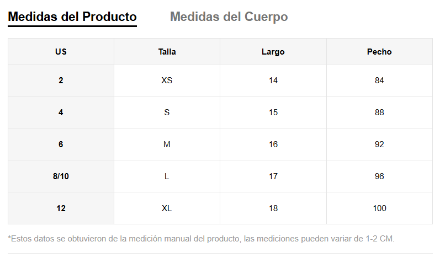440x258 pixels.
Task: Click the Pecho value 92 cell
Action: click(x=379, y=144)
